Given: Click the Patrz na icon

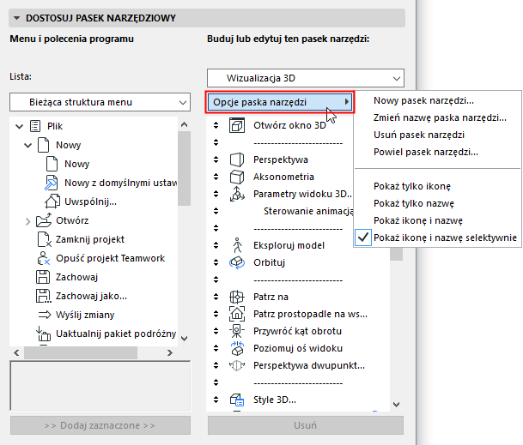Looking at the screenshot, I should point(237,297).
